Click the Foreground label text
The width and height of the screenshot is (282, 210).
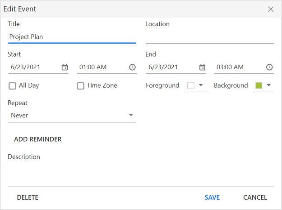[x=162, y=85]
